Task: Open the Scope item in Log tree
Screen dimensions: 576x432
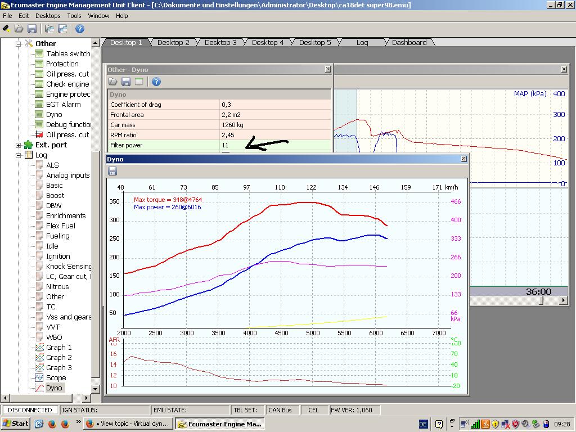Action: coord(56,377)
